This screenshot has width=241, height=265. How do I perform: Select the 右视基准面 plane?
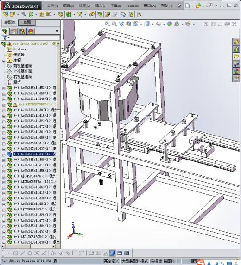23,77
